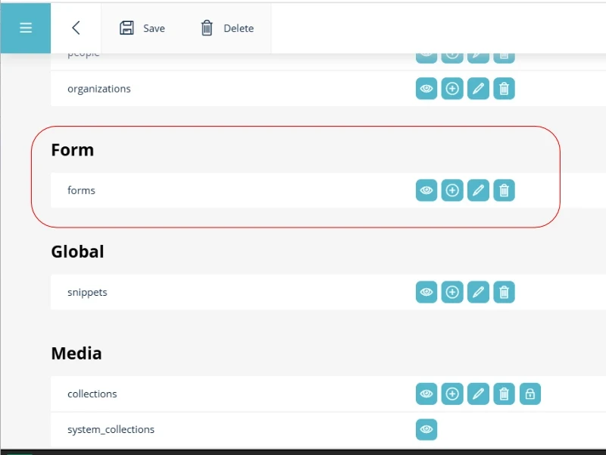Open the hamburger navigation menu
606x455 pixels.
coord(26,28)
